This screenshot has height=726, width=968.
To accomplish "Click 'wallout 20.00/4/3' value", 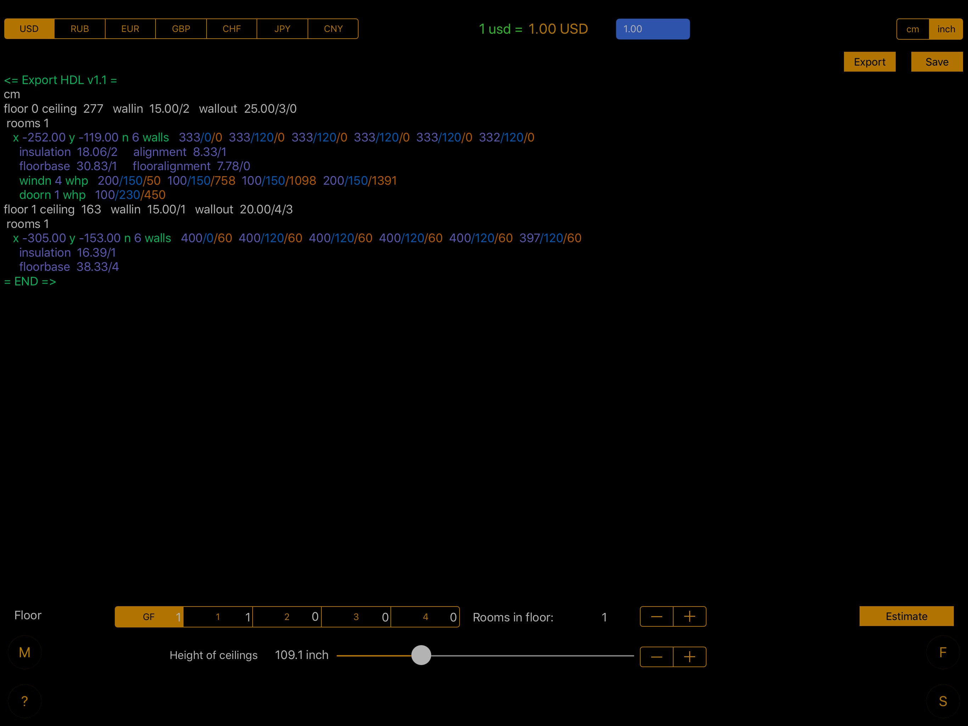I will (244, 209).
